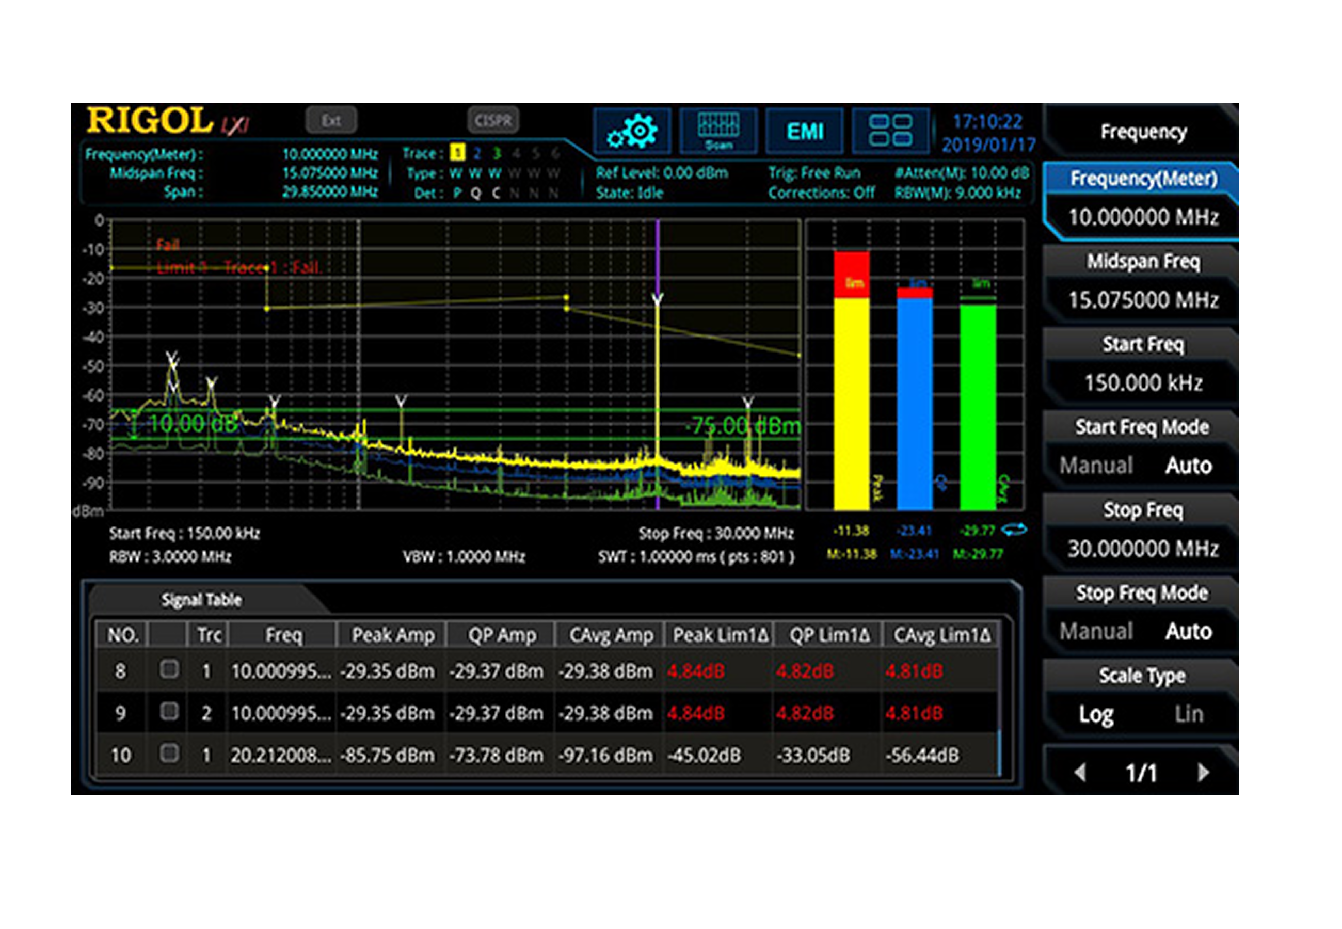Image resolution: width=1342 pixels, height=929 pixels.
Task: Go to previous menu page arrow
Action: (x=1080, y=773)
